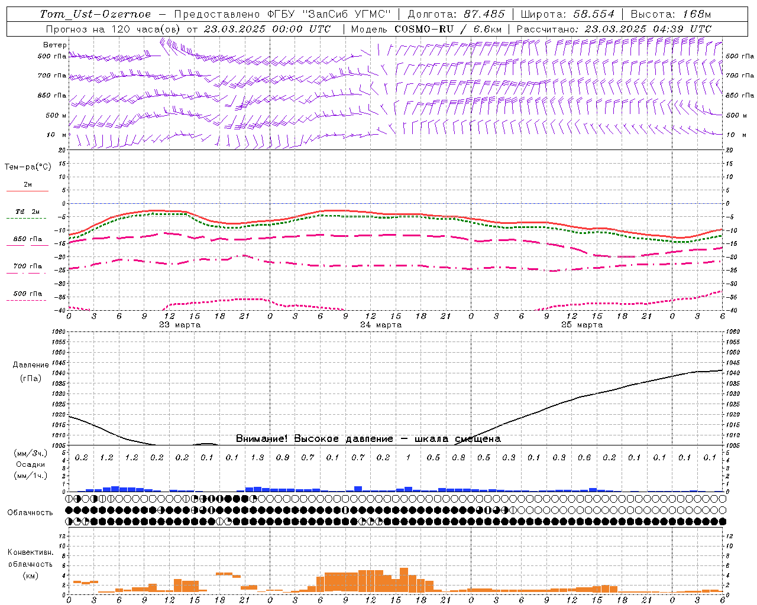Image resolution: width=757 pixels, height=605 pixels.
Task: Select the provider text ФГБУ "ЗапСиб УГМС"
Action: coord(330,14)
